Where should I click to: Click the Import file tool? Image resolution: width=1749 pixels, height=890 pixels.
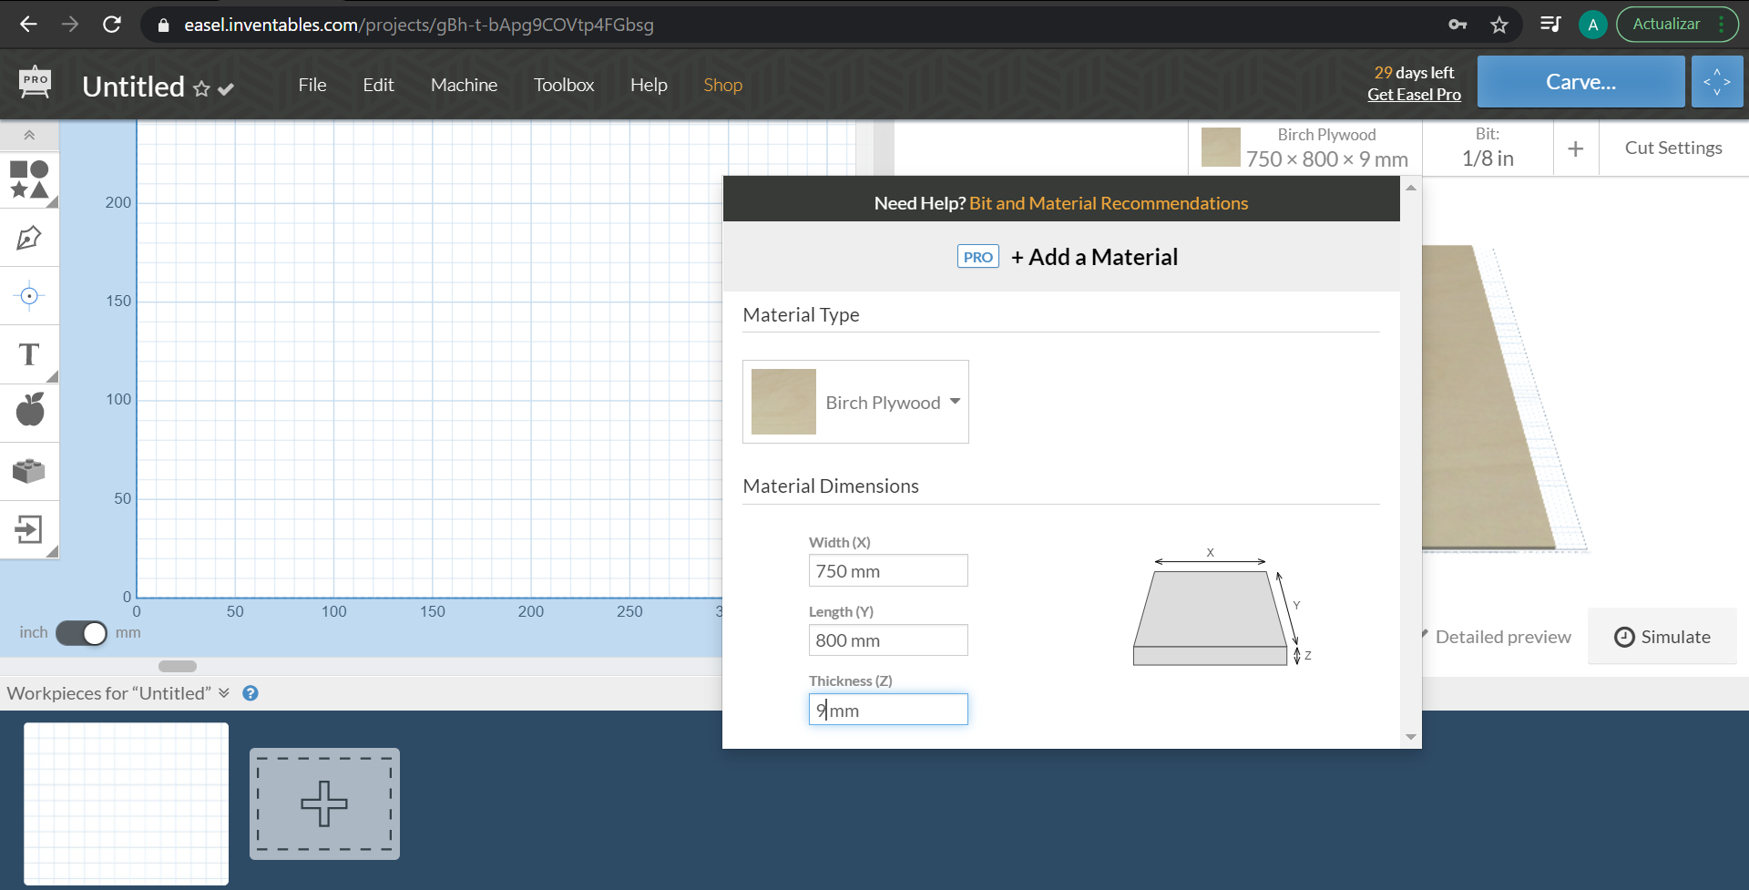tap(29, 529)
